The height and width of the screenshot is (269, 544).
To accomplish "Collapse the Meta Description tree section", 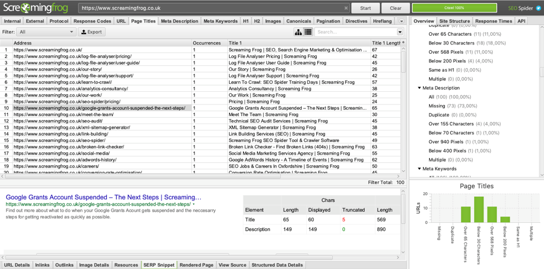I will 419,88.
